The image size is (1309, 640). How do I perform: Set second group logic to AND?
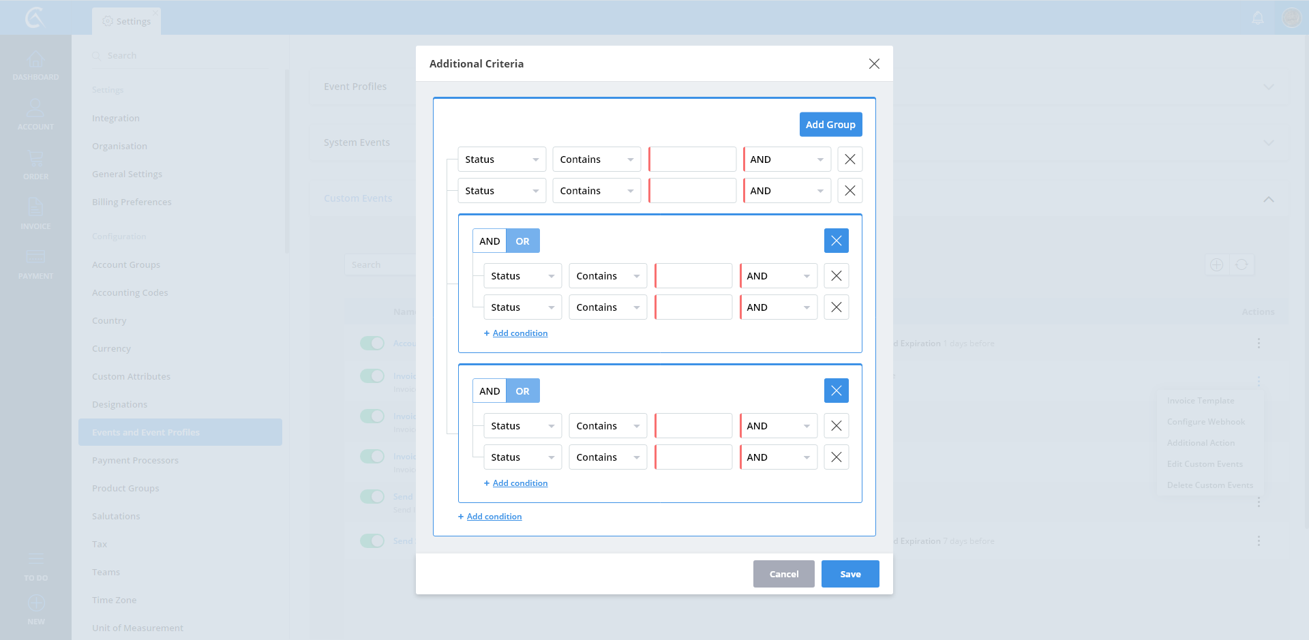[x=490, y=391]
